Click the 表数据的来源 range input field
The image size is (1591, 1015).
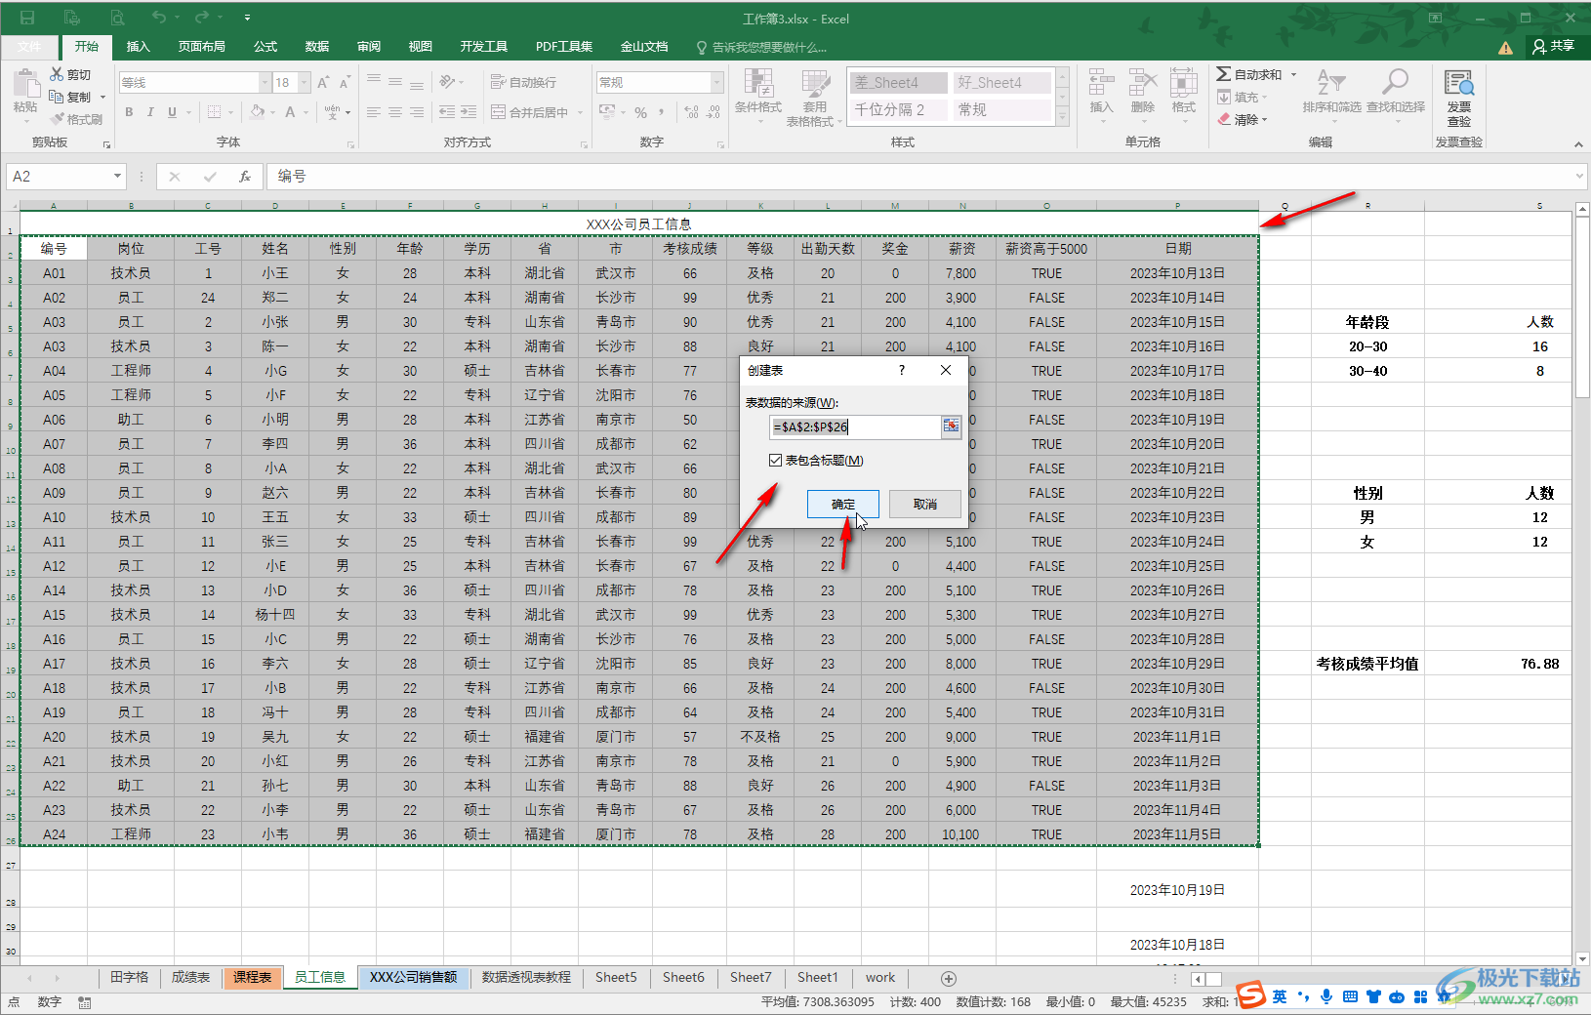point(855,426)
